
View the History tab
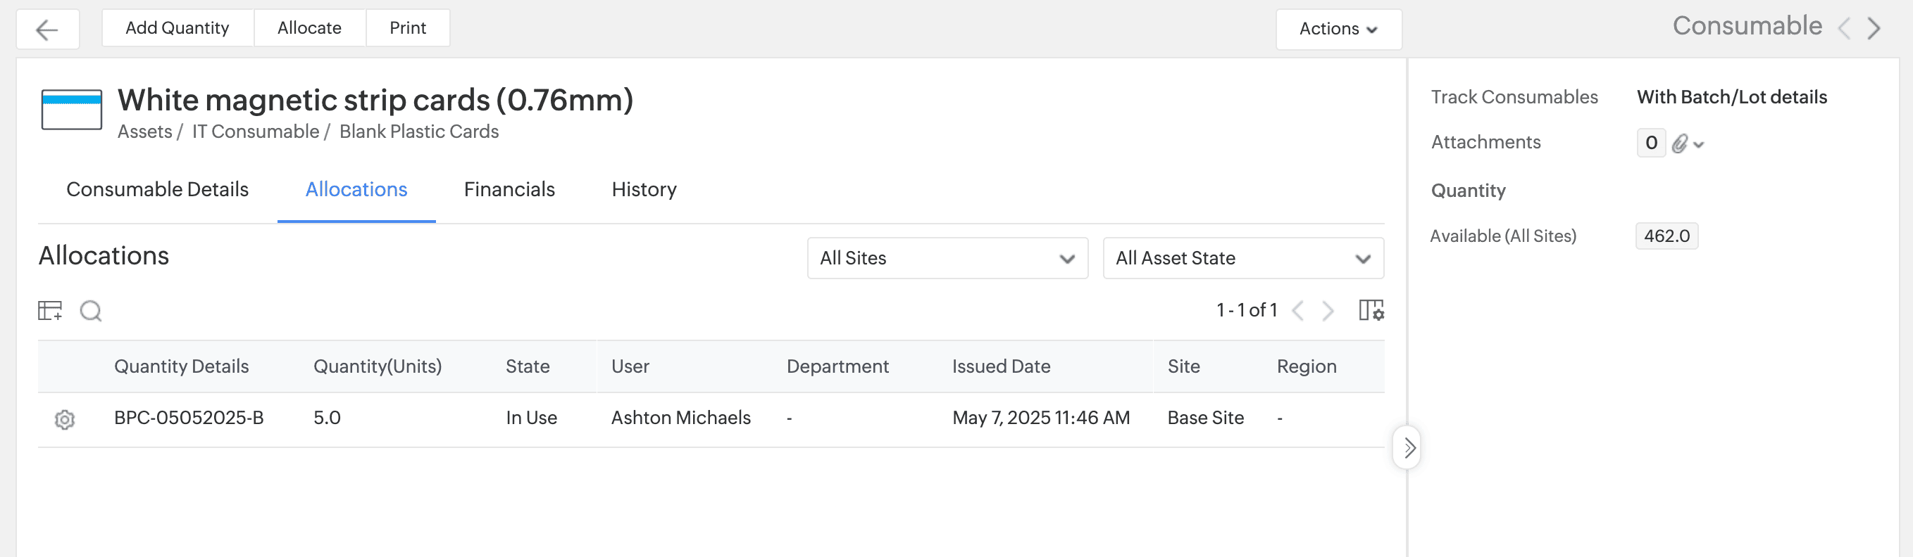click(643, 190)
